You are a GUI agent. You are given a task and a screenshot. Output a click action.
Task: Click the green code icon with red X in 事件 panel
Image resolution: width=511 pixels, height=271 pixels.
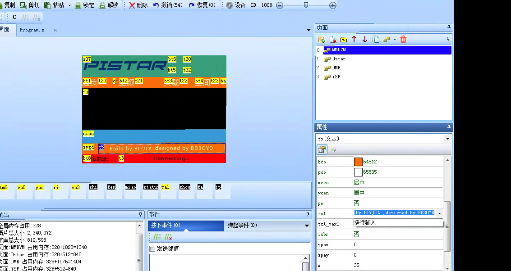pos(168,237)
